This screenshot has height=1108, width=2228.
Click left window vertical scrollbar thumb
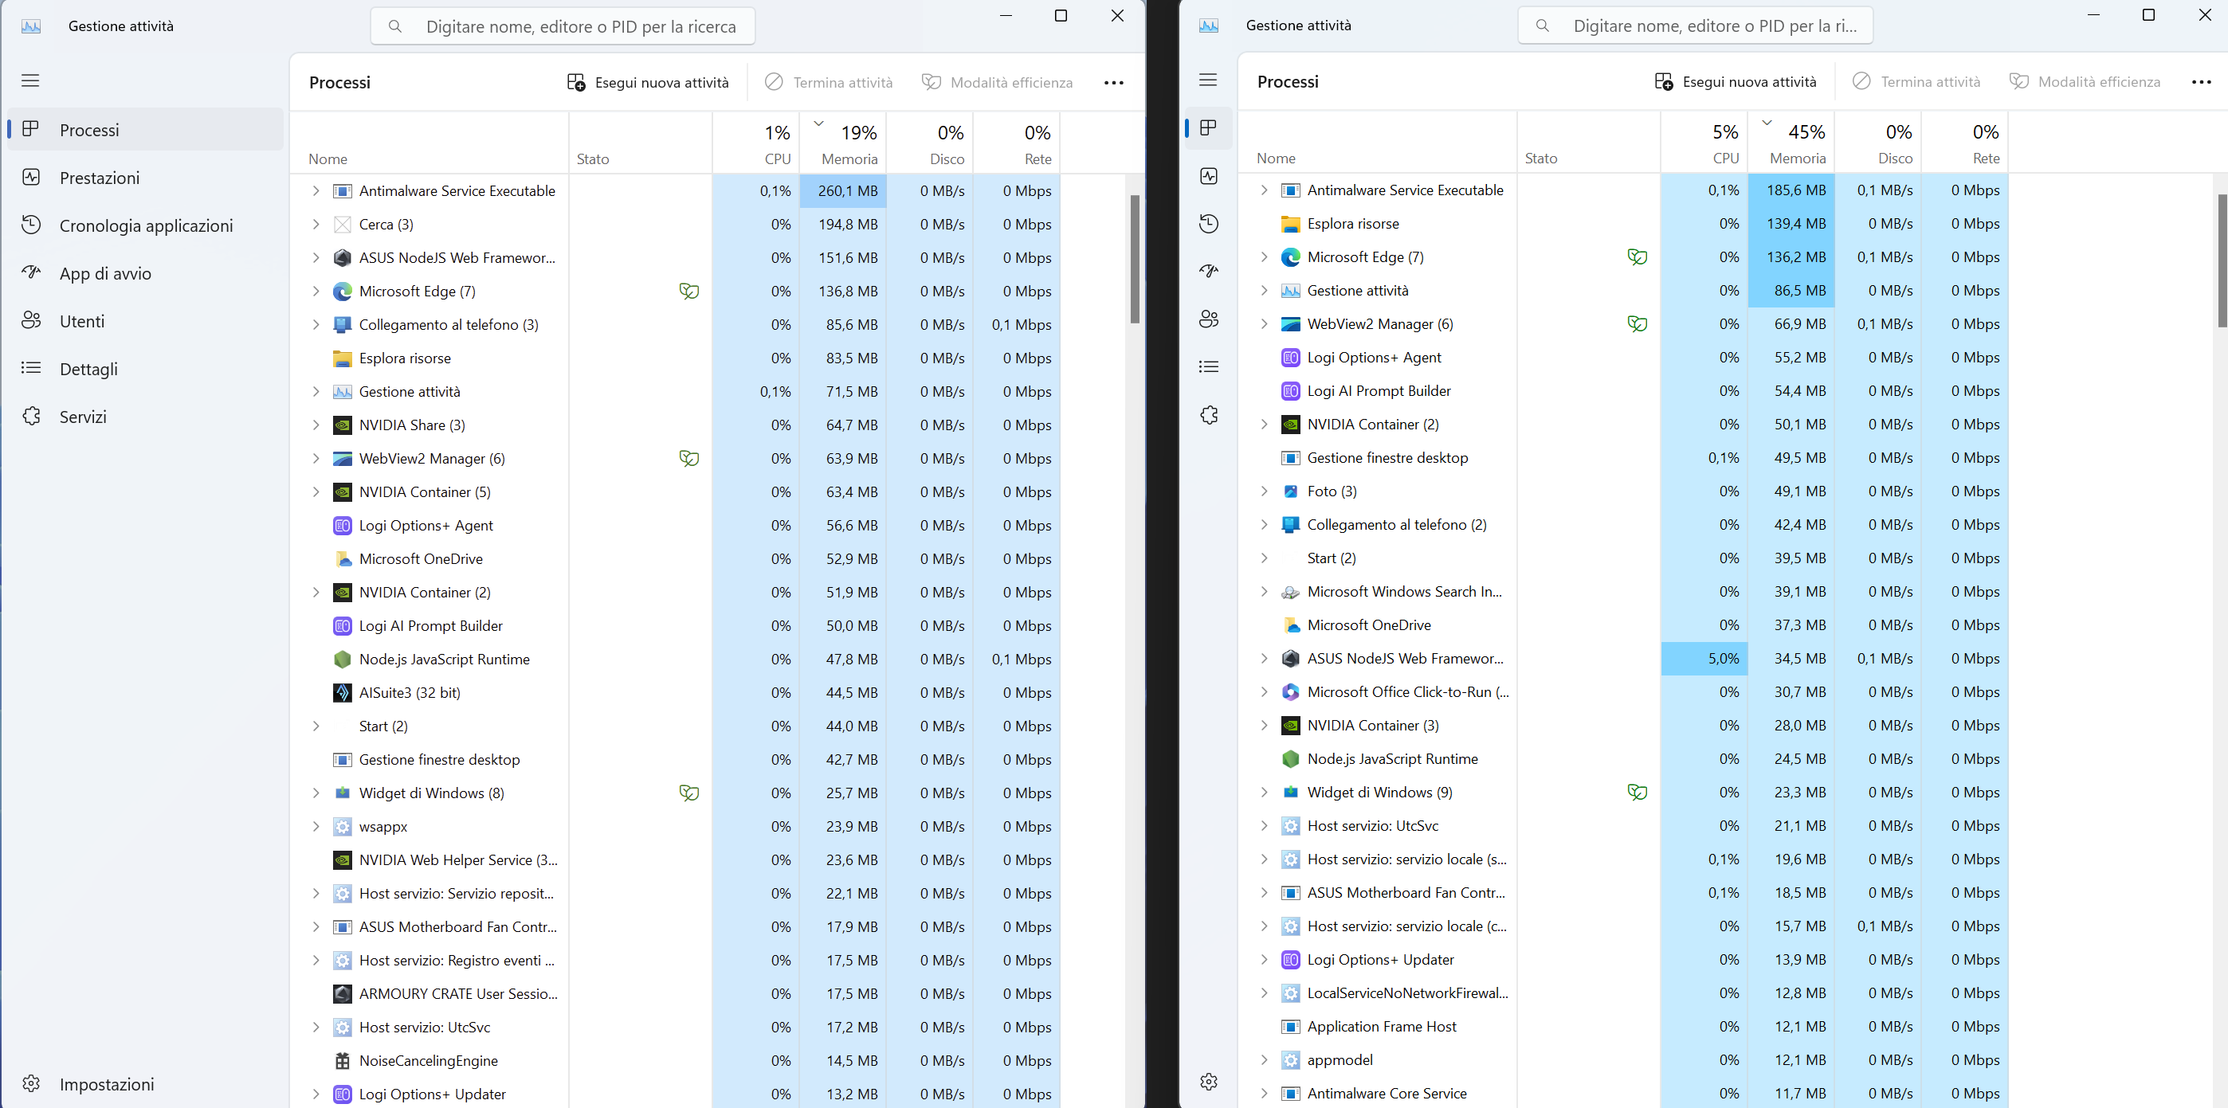(1135, 258)
